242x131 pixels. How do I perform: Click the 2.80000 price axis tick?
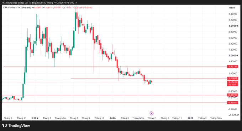coord(233,32)
